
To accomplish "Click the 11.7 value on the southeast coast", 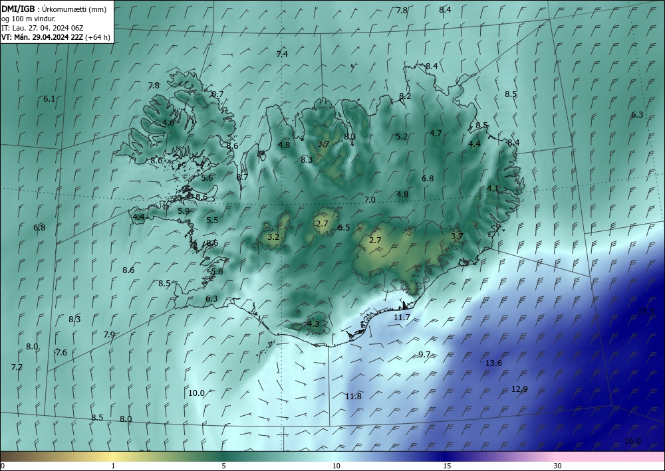I will tap(402, 318).
